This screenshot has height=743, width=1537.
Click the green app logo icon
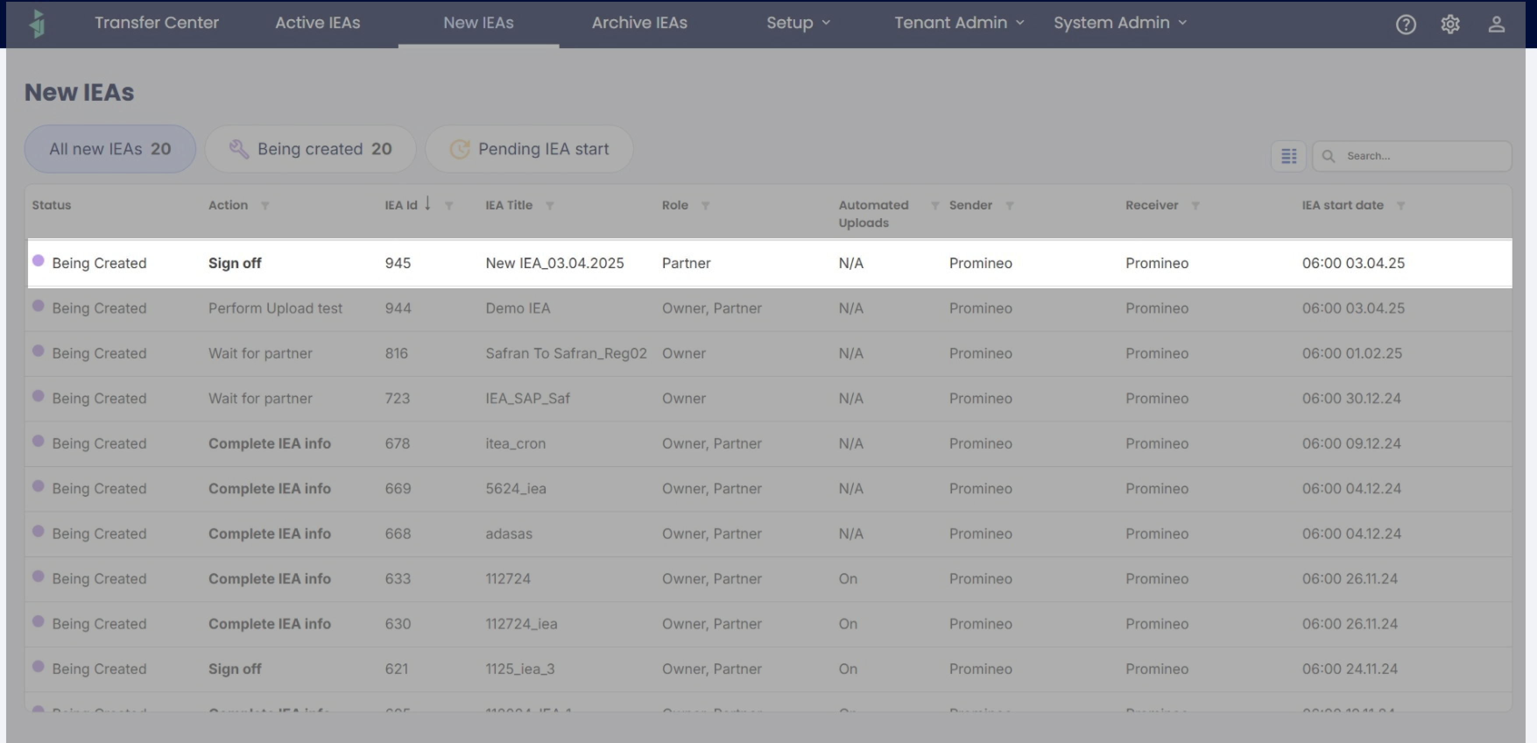pyautogui.click(x=38, y=24)
